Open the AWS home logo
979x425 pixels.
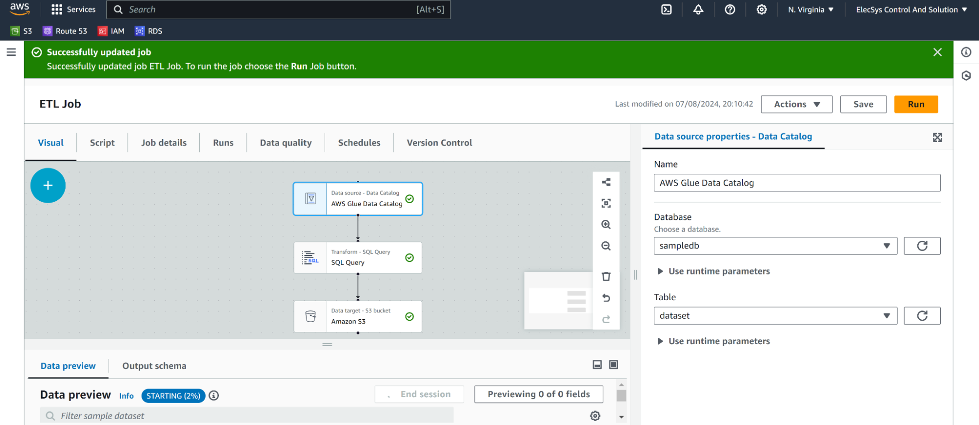click(x=20, y=9)
